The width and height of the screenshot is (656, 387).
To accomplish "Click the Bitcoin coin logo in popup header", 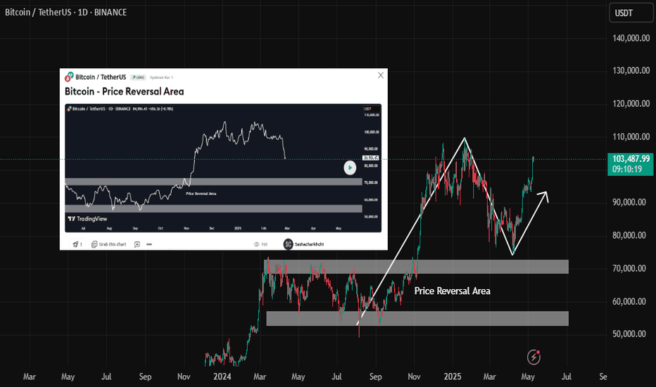I will (x=69, y=77).
